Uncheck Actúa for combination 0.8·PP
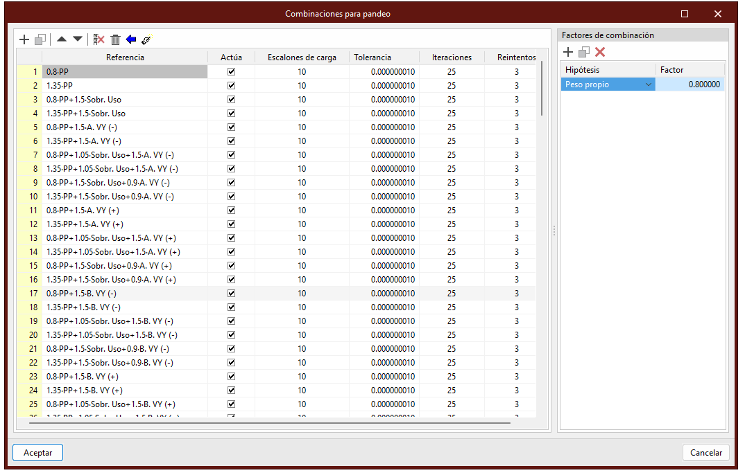The width and height of the screenshot is (745, 475). (x=232, y=72)
